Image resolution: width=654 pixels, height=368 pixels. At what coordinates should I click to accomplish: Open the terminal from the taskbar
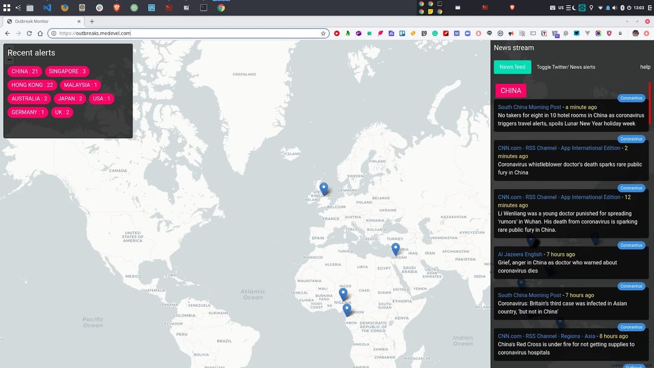click(203, 8)
